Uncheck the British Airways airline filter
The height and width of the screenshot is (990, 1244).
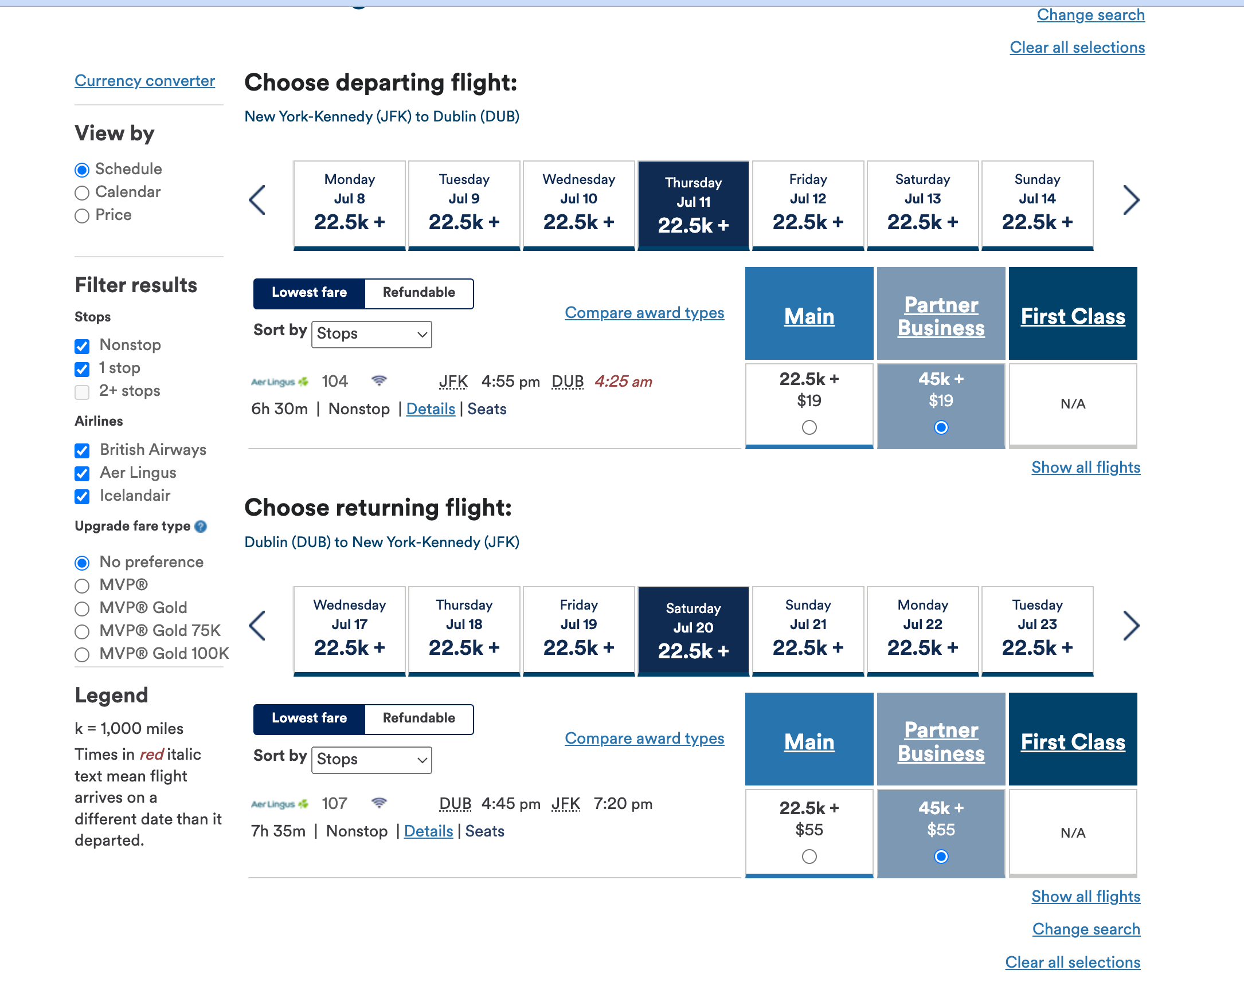tap(82, 451)
